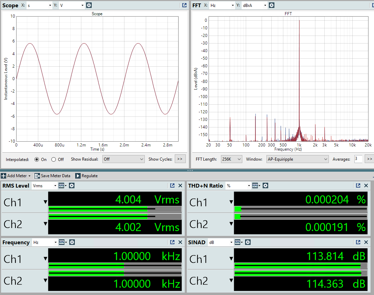374x295 pixels.
Task: Expand SINAD Ch1 channel arrow
Action: [231, 259]
